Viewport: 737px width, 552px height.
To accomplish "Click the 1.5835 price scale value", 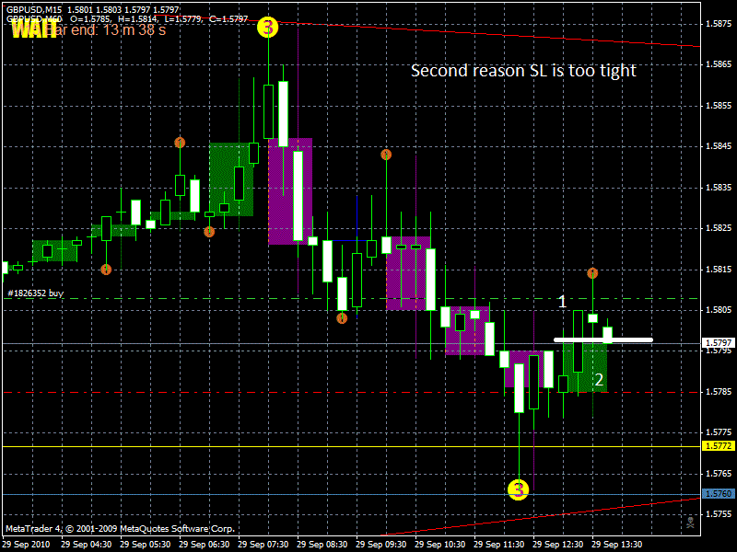I will coord(719,188).
